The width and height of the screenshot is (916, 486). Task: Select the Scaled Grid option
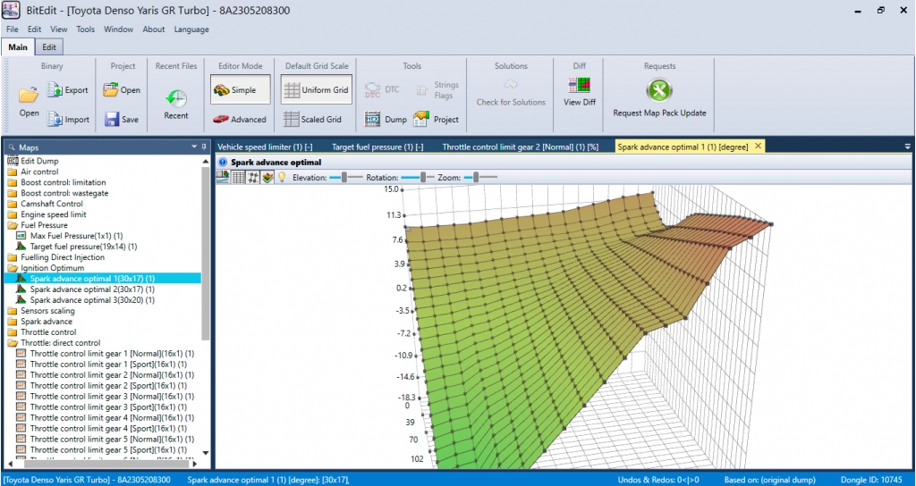point(312,119)
